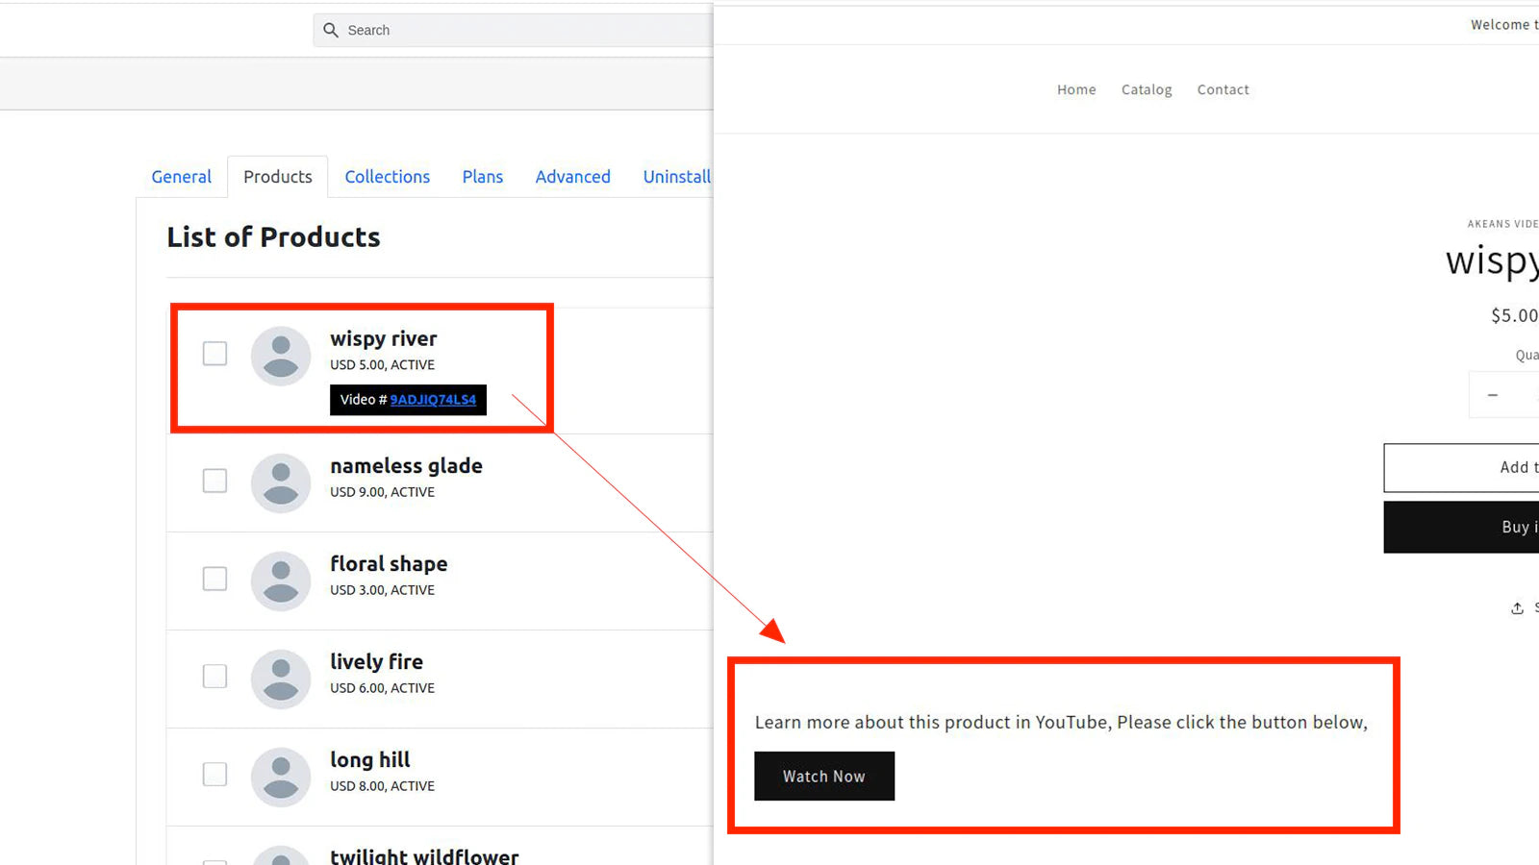Open the Plans tab

click(x=482, y=177)
